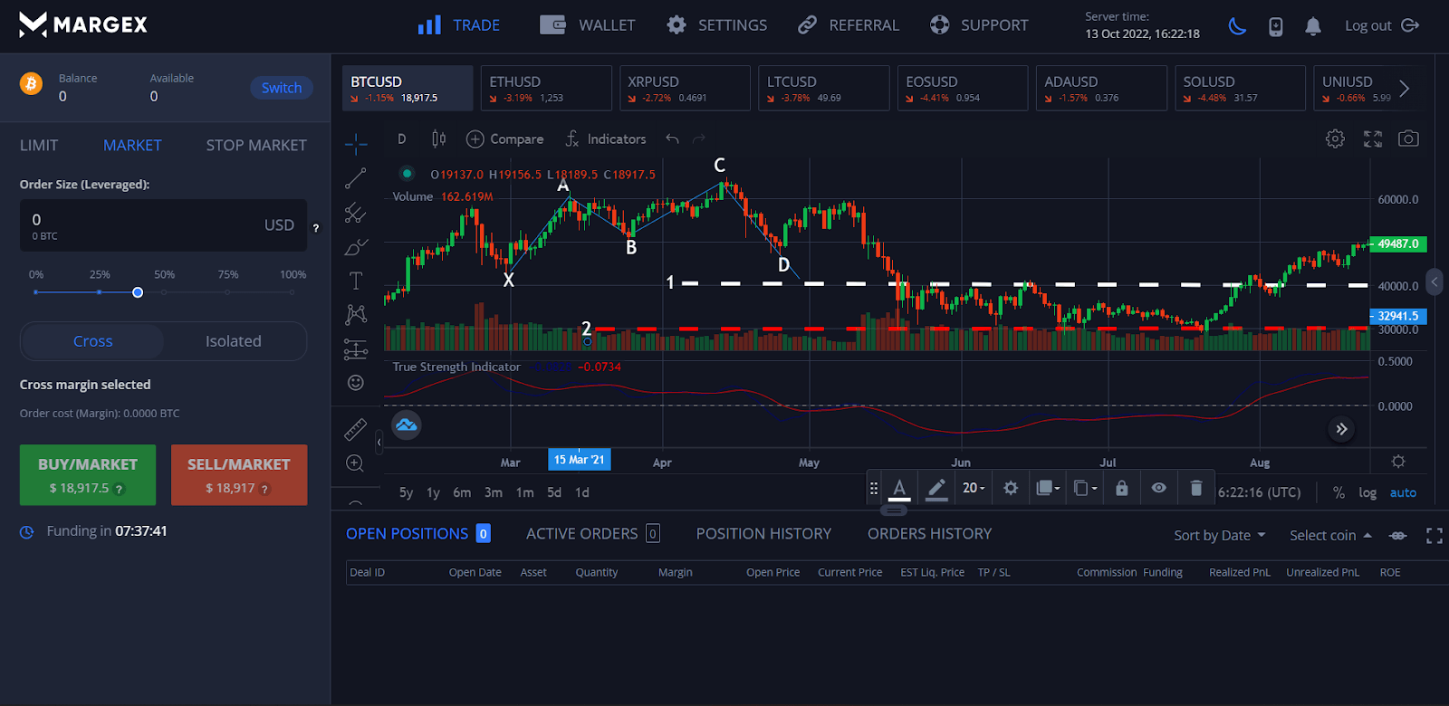Viewport: 1449px width, 706px height.
Task: Select the ruler measure tool
Action: click(356, 429)
